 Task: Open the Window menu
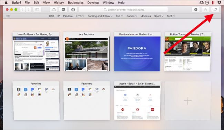(109, 2)
